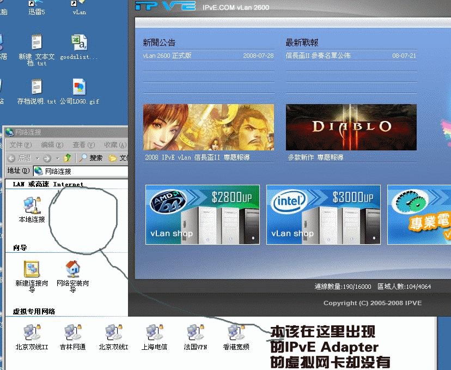Select the 北京双线II VPN connection
Image resolution: width=451 pixels, height=370 pixels.
point(32,332)
